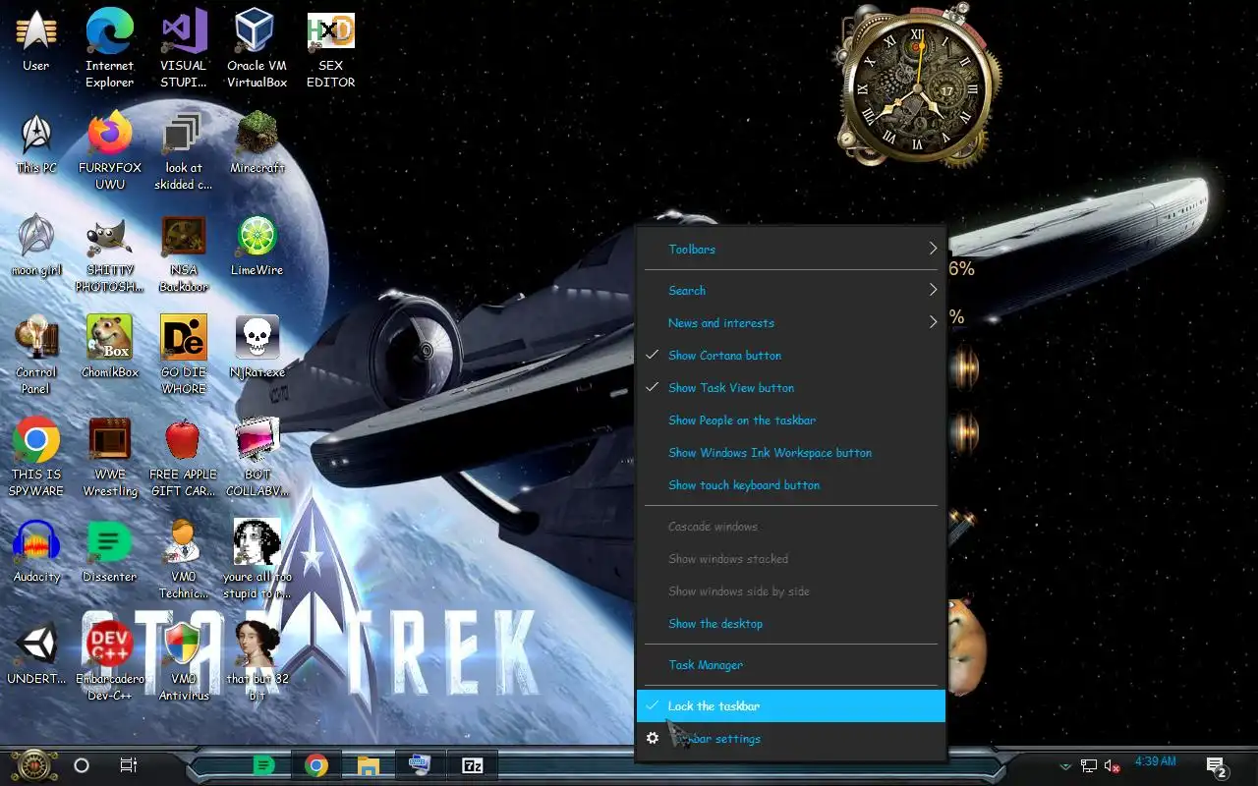Select FREE APPLE GIFT CAR... icon
This screenshot has height=786, width=1258.
click(184, 458)
